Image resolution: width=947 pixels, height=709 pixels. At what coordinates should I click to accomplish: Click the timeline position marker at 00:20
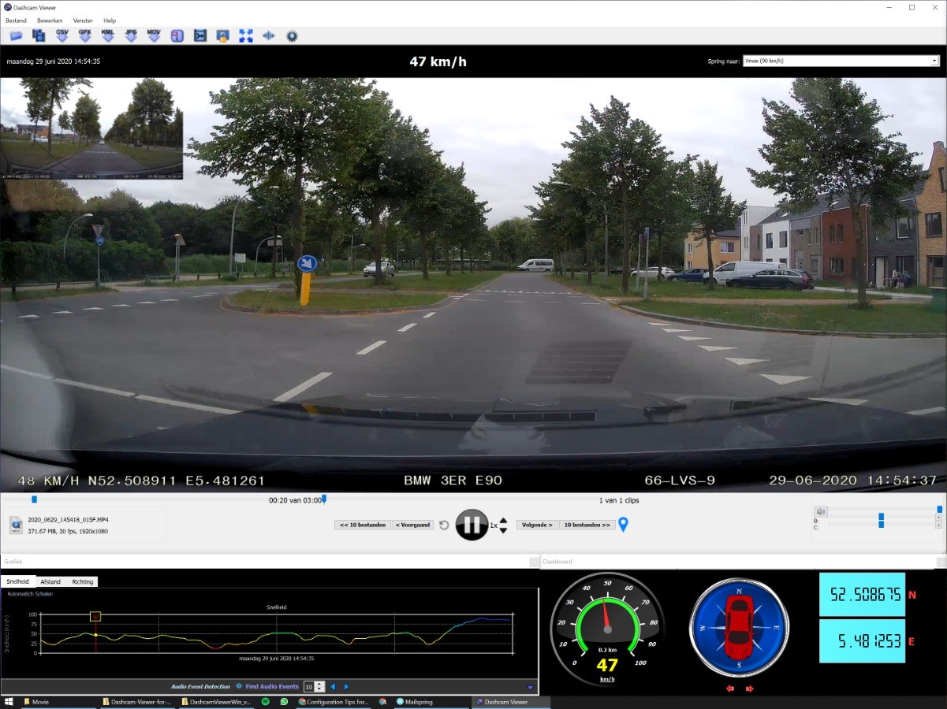tap(34, 499)
